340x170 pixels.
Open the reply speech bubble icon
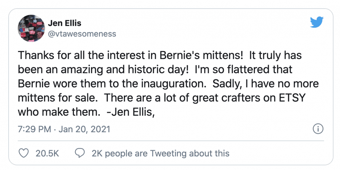(x=80, y=153)
